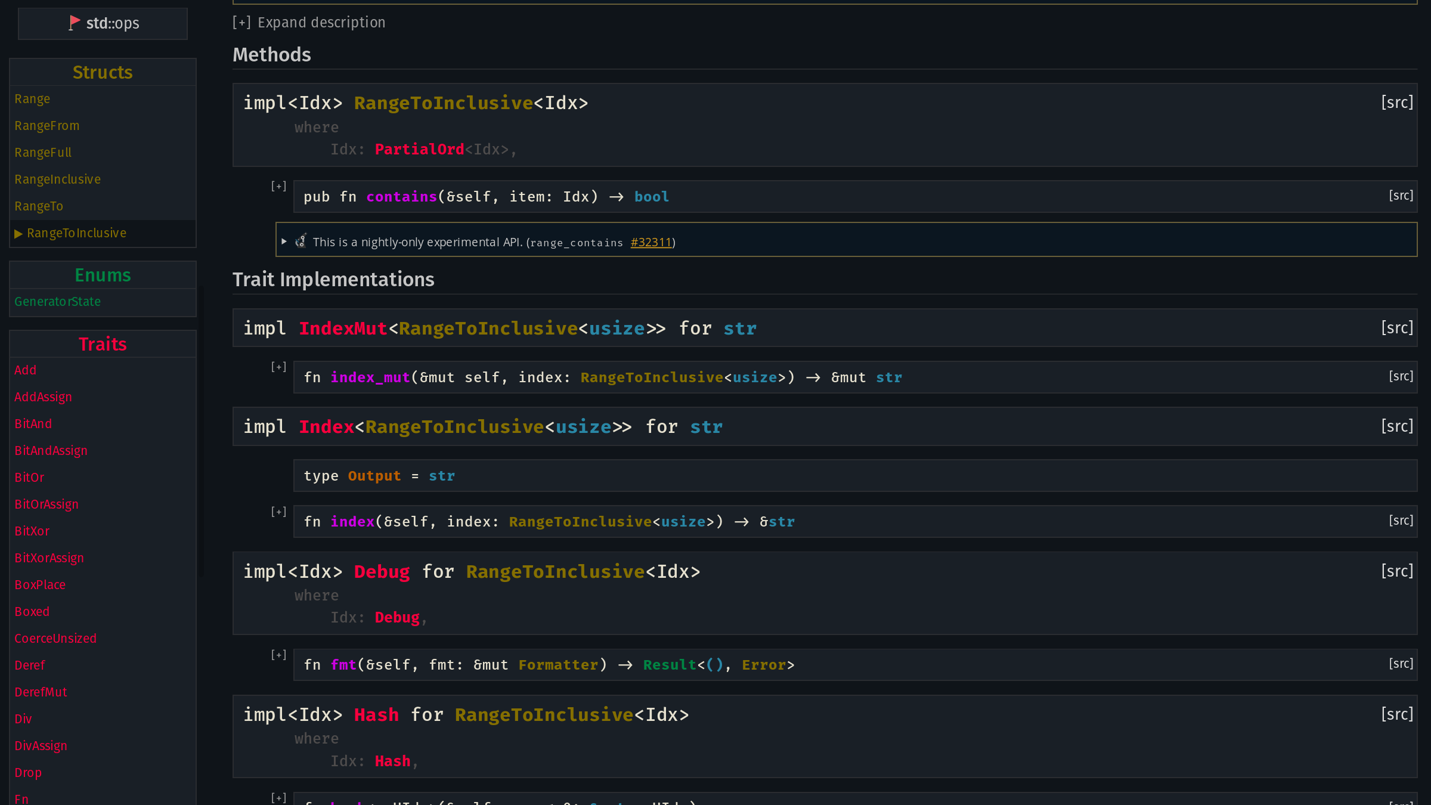Click the nightly-only experimental API microscope icon
The image size is (1431, 805).
click(x=301, y=241)
